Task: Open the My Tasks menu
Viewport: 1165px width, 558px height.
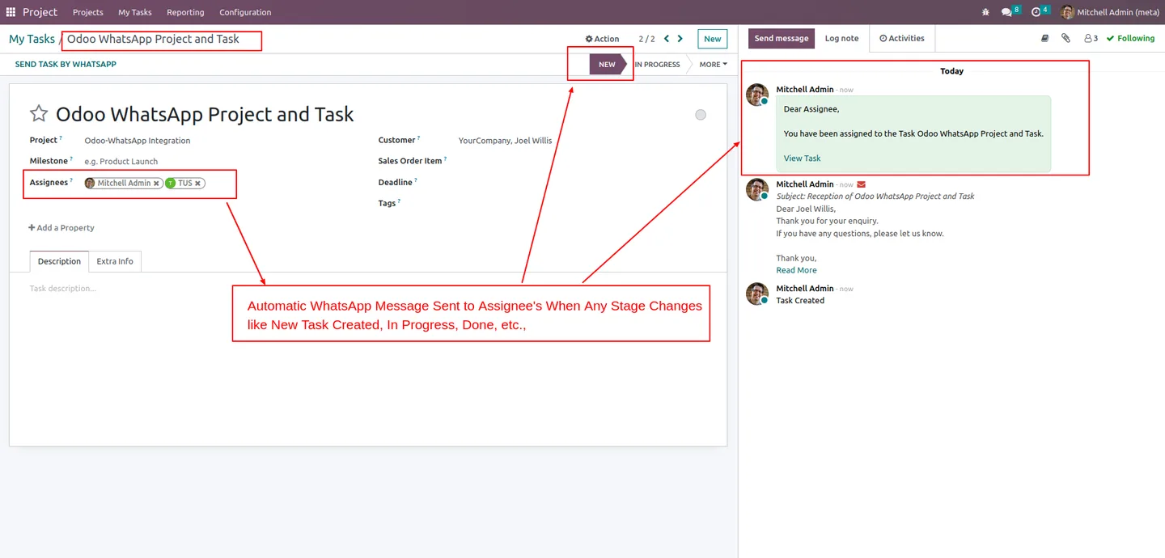Action: (x=135, y=12)
